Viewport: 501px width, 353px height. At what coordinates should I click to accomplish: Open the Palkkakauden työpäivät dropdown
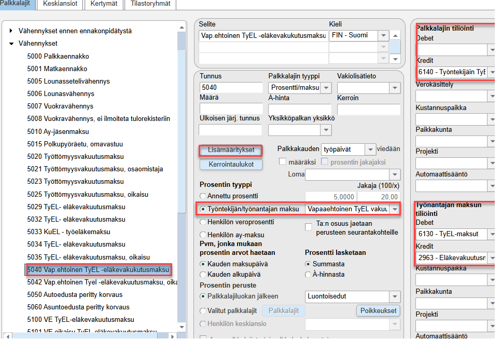point(370,150)
